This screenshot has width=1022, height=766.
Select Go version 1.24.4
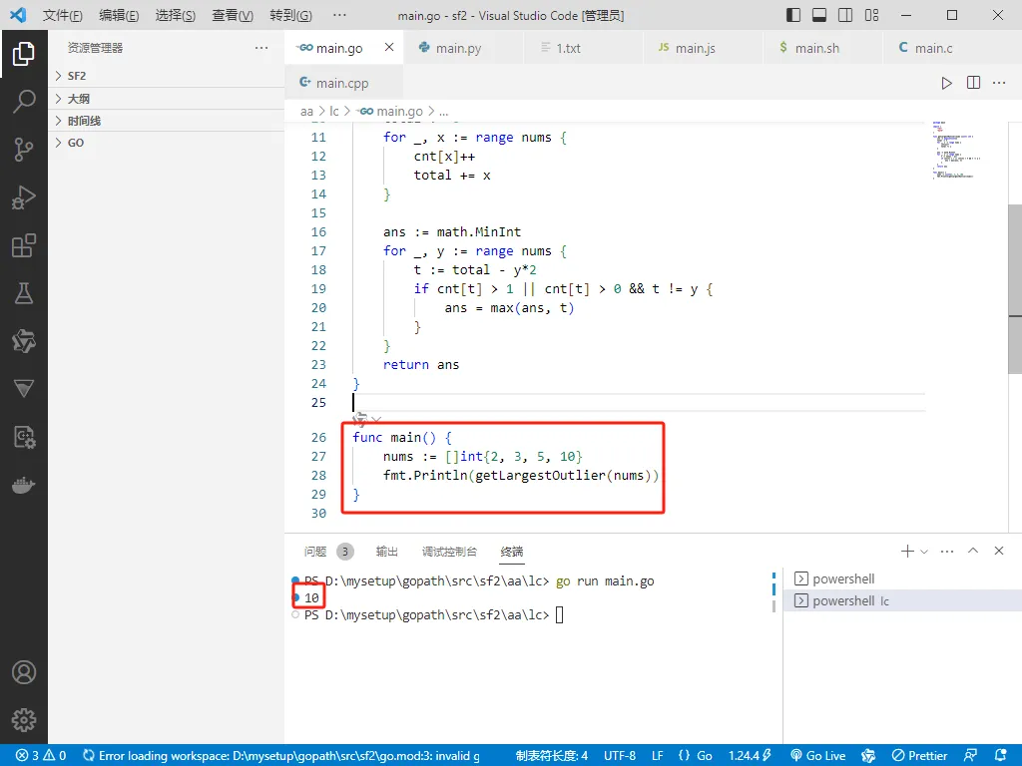(x=751, y=756)
